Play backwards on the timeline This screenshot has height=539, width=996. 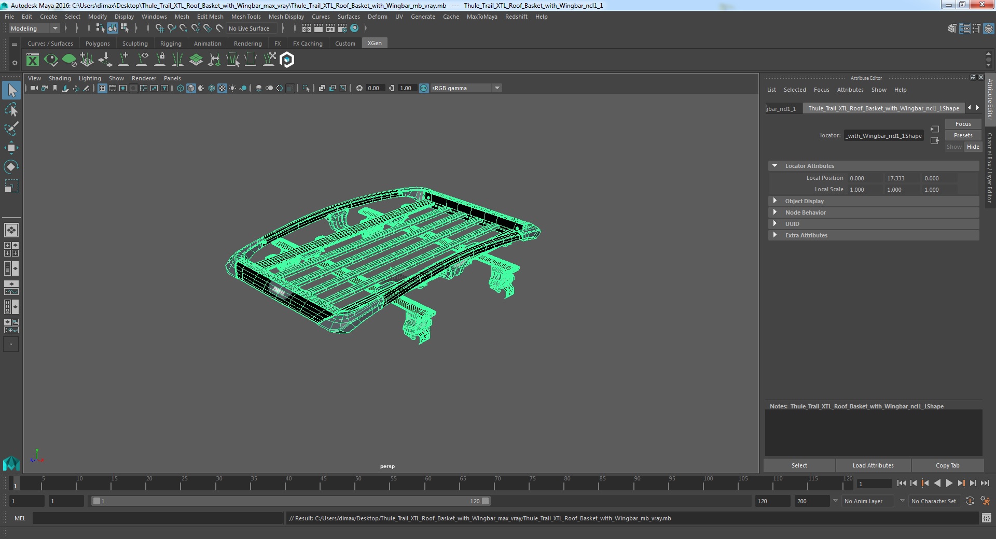click(937, 483)
